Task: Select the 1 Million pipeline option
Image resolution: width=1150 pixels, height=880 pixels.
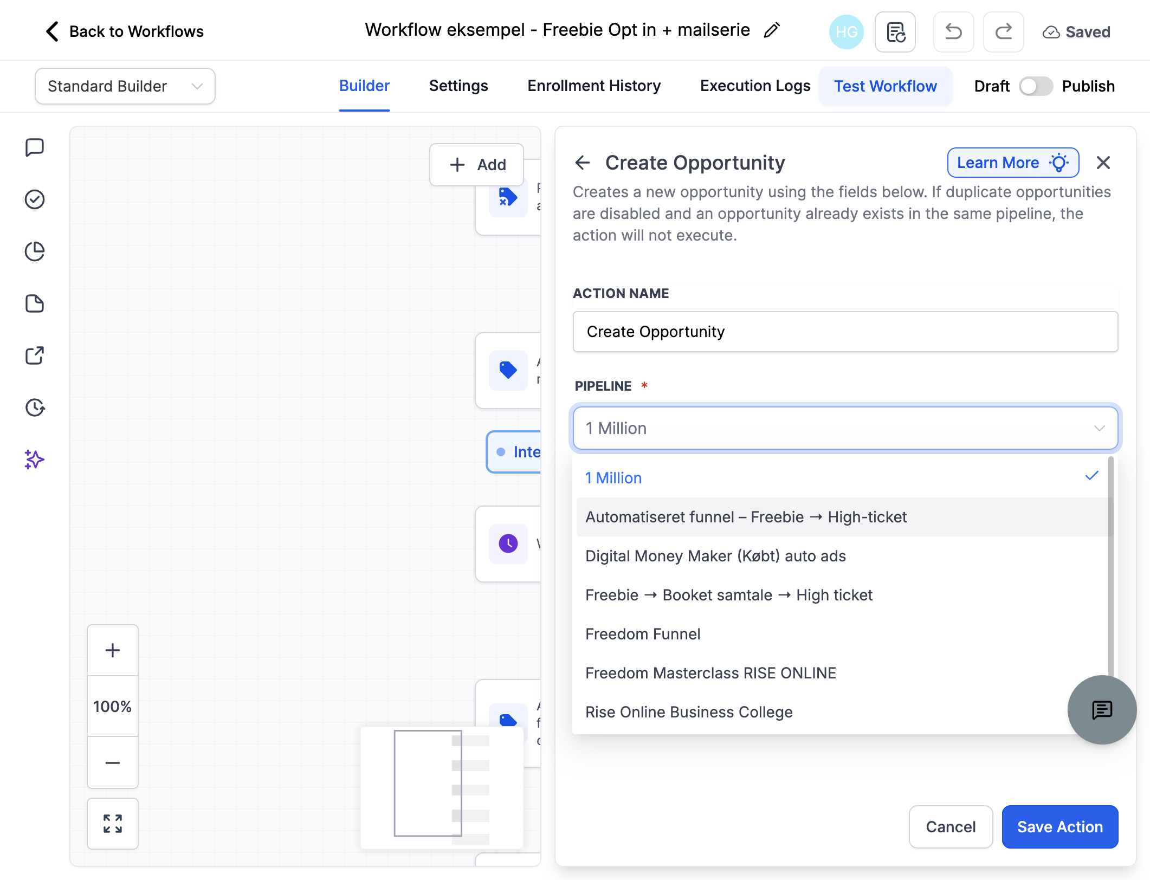Action: (843, 478)
